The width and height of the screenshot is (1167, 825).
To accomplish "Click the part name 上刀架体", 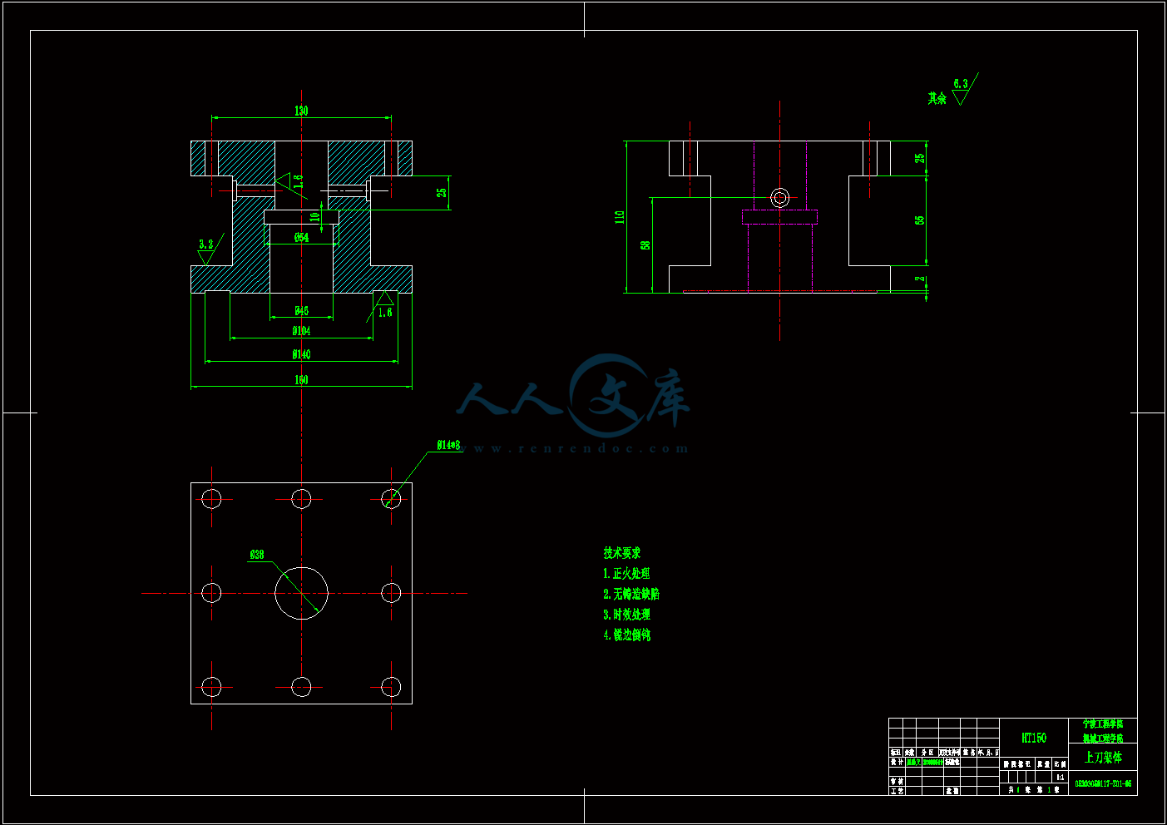I will (1103, 758).
